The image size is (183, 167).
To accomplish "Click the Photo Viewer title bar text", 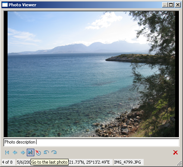I will tap(22, 5).
